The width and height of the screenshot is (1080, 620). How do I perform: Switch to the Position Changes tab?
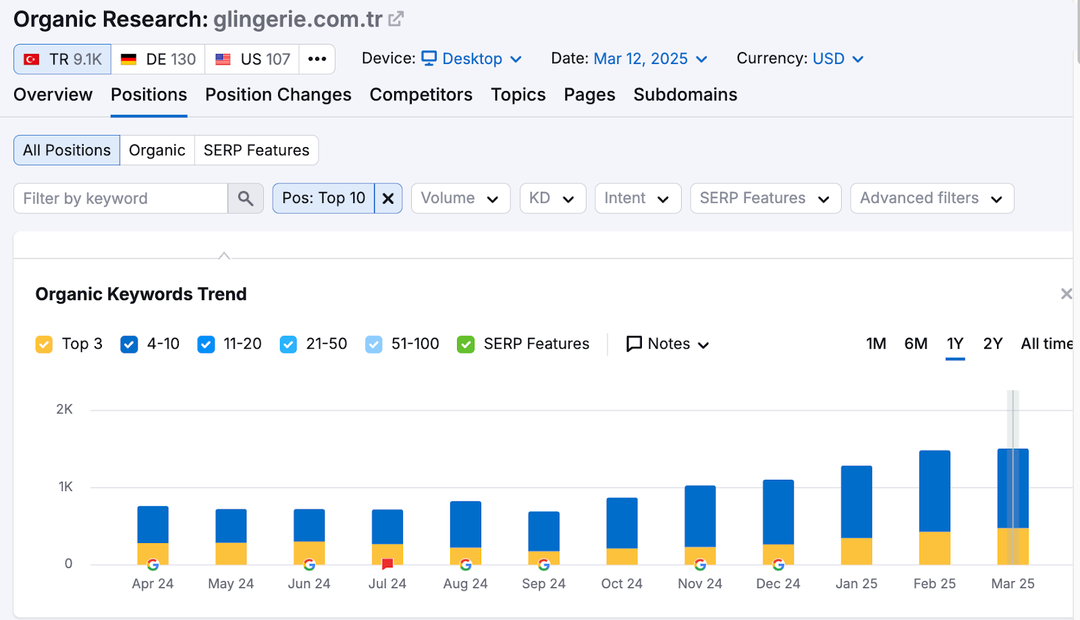pos(278,95)
